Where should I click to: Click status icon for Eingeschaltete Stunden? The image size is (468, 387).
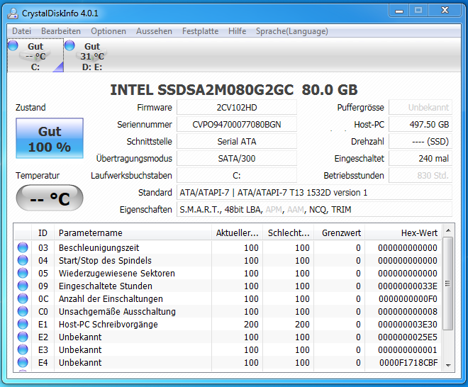pyautogui.click(x=23, y=286)
